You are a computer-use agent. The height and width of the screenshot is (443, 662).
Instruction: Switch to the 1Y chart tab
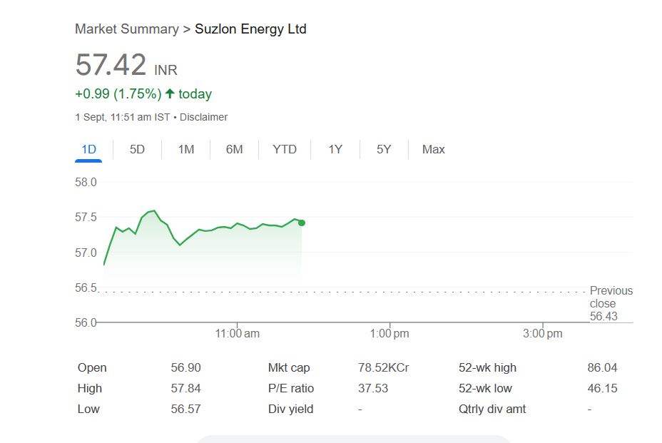tap(335, 149)
